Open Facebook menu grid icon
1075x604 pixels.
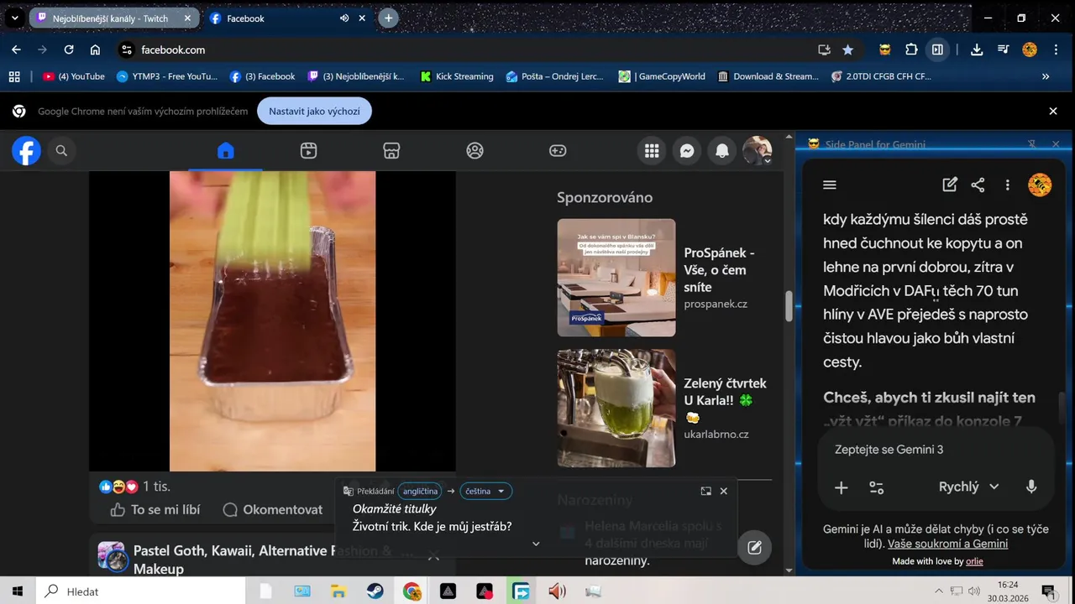pyautogui.click(x=652, y=151)
